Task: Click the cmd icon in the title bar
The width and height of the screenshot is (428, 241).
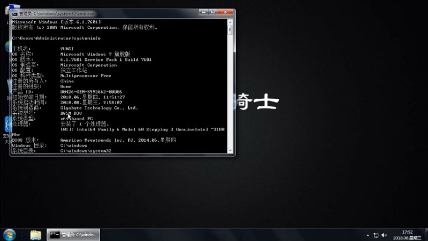Action: coord(15,13)
